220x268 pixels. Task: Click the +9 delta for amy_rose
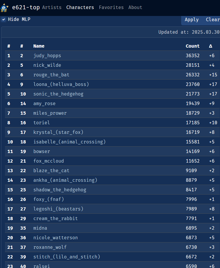pyautogui.click(x=212, y=103)
